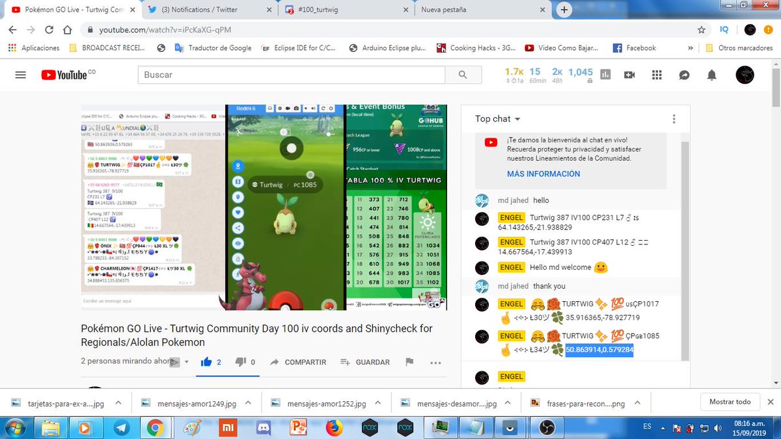Open the YouTube hamburger guide menu
Screen dimensions: 781x439
pyautogui.click(x=20, y=75)
